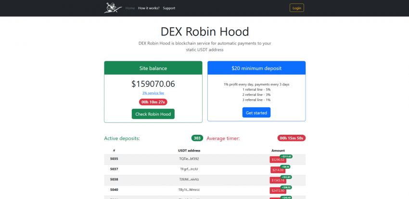This screenshot has width=409, height=199.
Task: Select deposit number 5040
Action: [x=114, y=189]
